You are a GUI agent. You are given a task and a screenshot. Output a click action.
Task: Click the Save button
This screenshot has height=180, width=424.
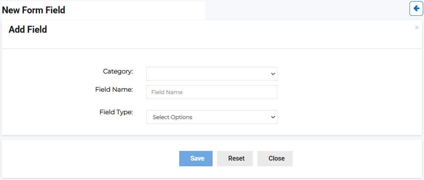pos(196,159)
